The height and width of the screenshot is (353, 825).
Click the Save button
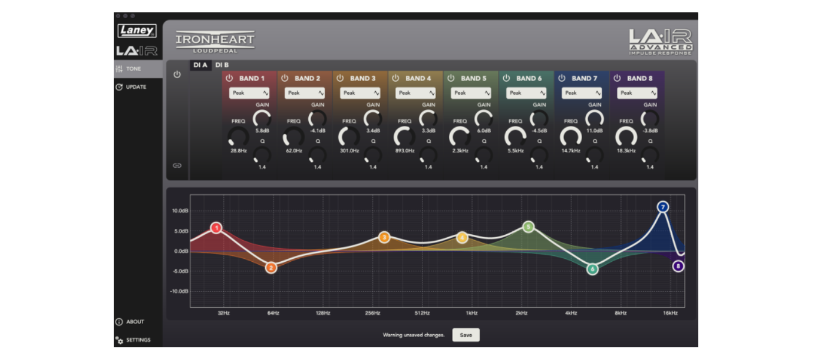(466, 335)
